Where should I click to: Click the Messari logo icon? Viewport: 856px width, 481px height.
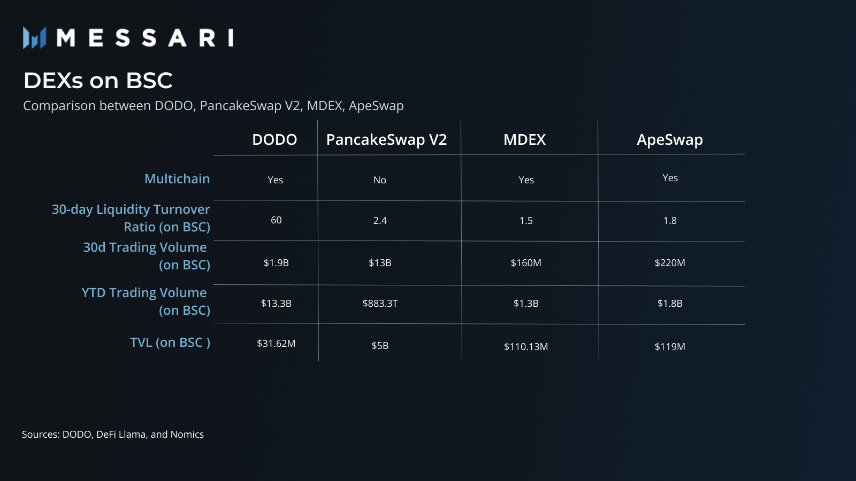tap(34, 38)
